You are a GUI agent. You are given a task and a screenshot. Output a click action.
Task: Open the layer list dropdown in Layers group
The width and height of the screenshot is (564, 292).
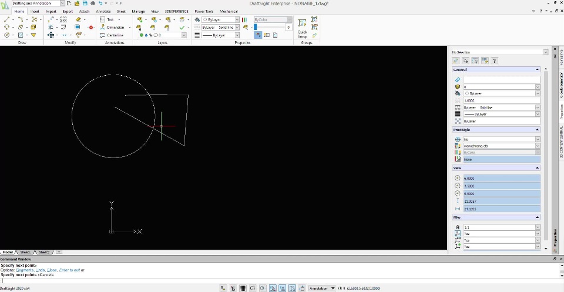coord(184,35)
